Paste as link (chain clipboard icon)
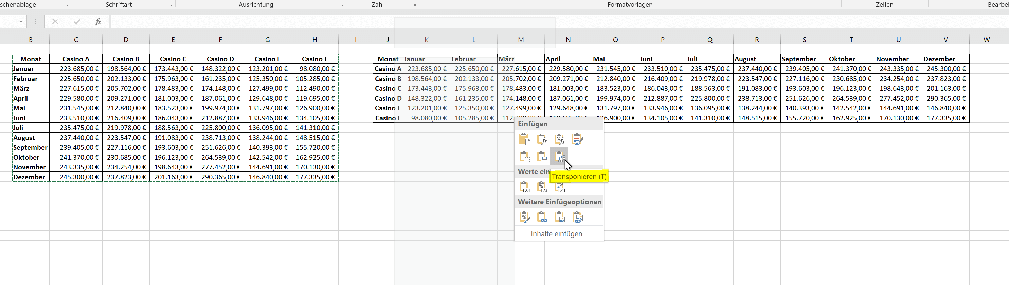Screen dimensions: 1009x285 542,217
